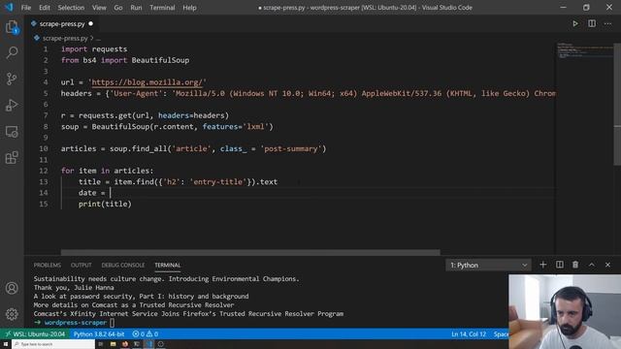Switch to the PROBLEMS panel tab
The image size is (621, 349).
coord(48,265)
